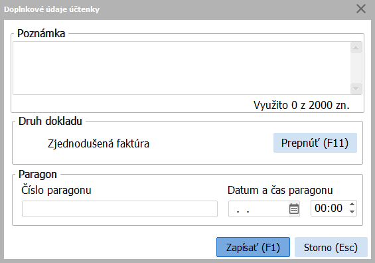
Task: Focus the Poznámka note text area
Action: (x=182, y=68)
